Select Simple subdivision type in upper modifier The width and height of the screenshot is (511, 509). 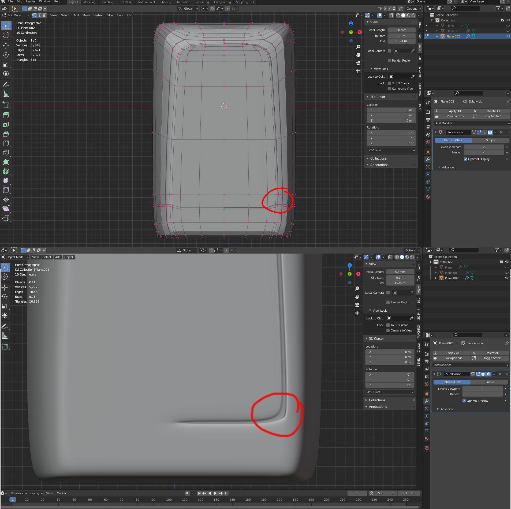pos(491,140)
